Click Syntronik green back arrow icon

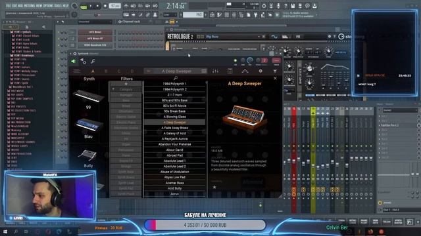pyautogui.click(x=73, y=61)
